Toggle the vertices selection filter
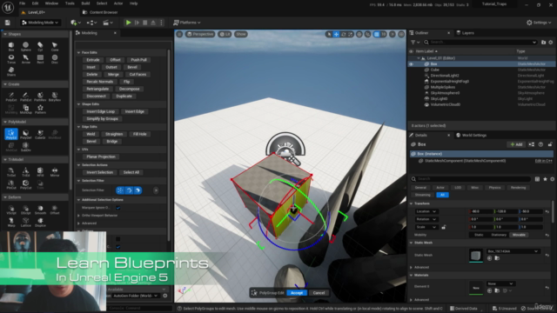The image size is (557, 313). coord(120,190)
